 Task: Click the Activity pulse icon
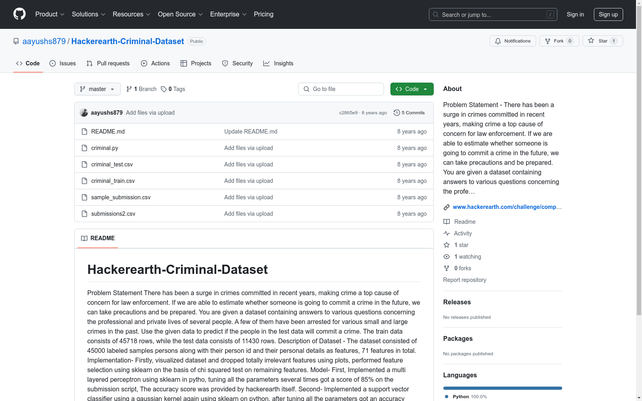(447, 233)
